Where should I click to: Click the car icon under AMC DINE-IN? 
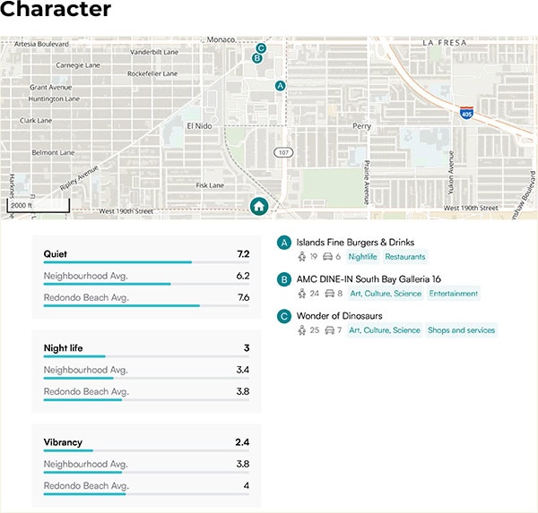329,294
